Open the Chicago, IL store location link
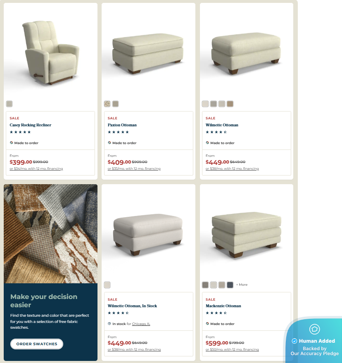 pyautogui.click(x=141, y=324)
